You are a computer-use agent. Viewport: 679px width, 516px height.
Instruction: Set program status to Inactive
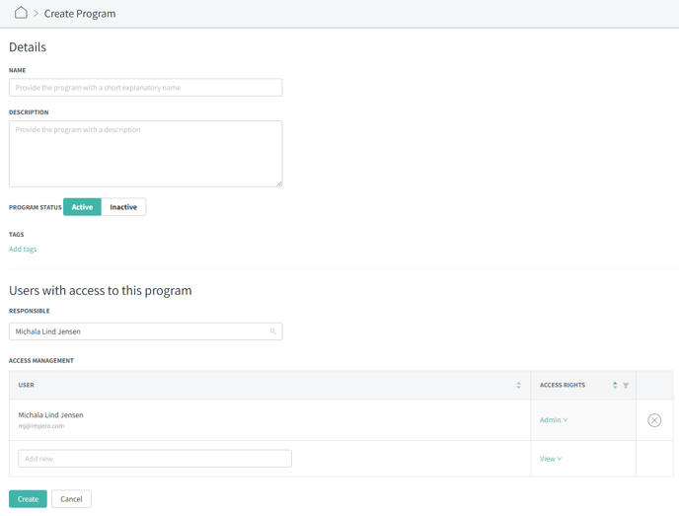123,207
